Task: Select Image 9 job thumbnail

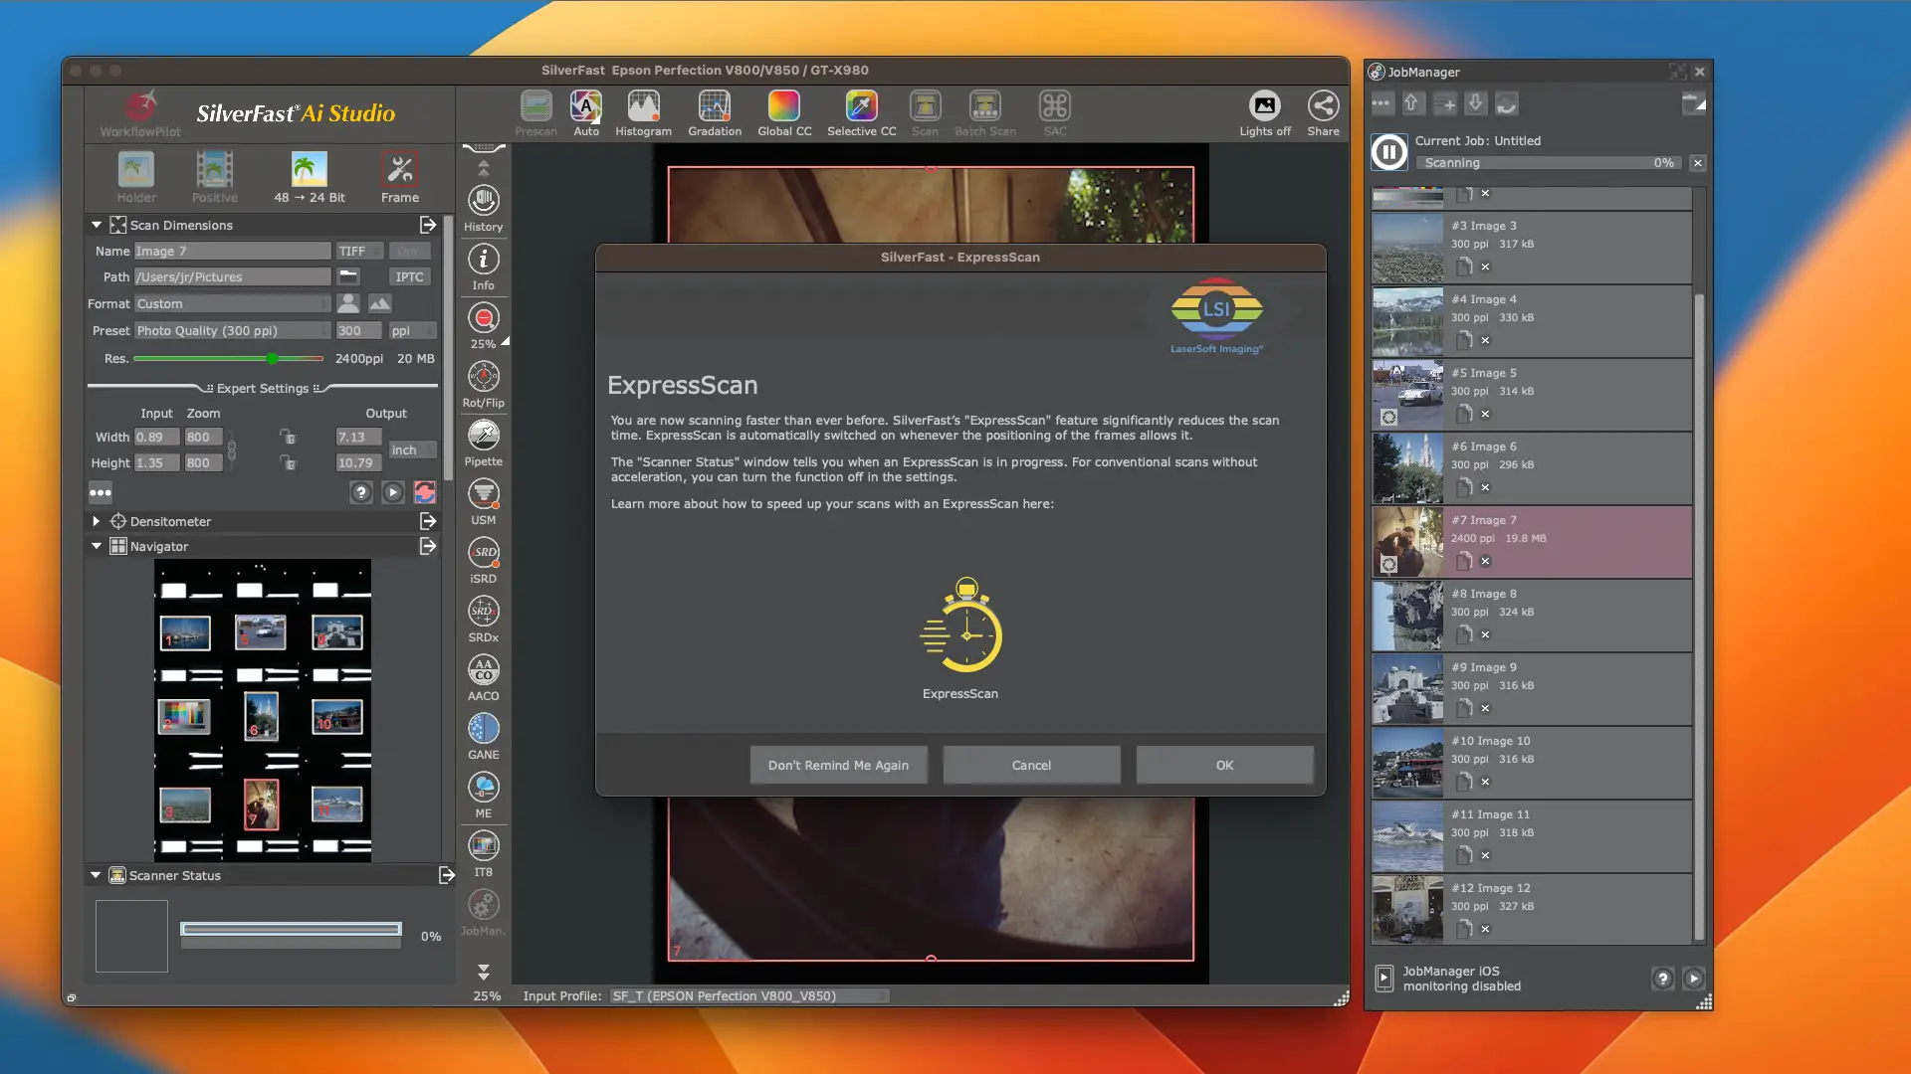Action: tap(1407, 688)
